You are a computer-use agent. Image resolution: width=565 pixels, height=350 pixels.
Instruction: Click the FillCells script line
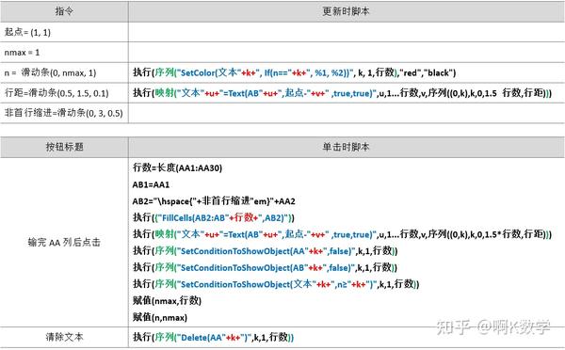coord(214,217)
